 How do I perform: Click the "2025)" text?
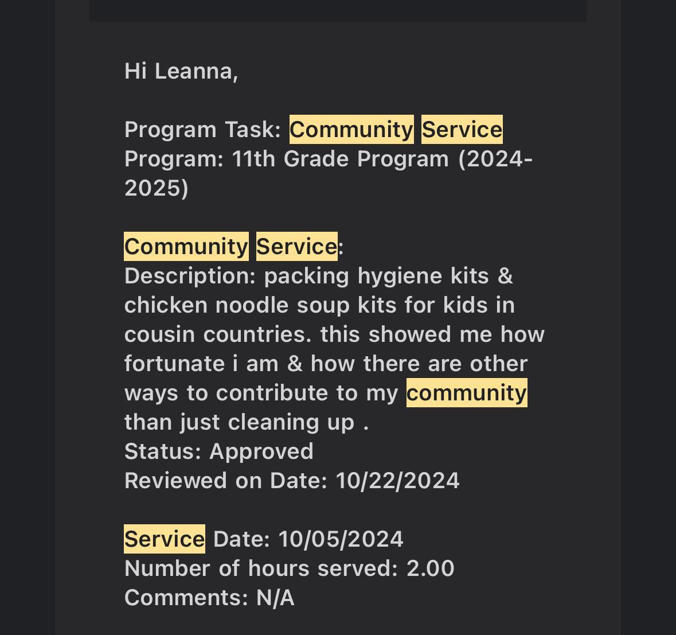tap(157, 188)
